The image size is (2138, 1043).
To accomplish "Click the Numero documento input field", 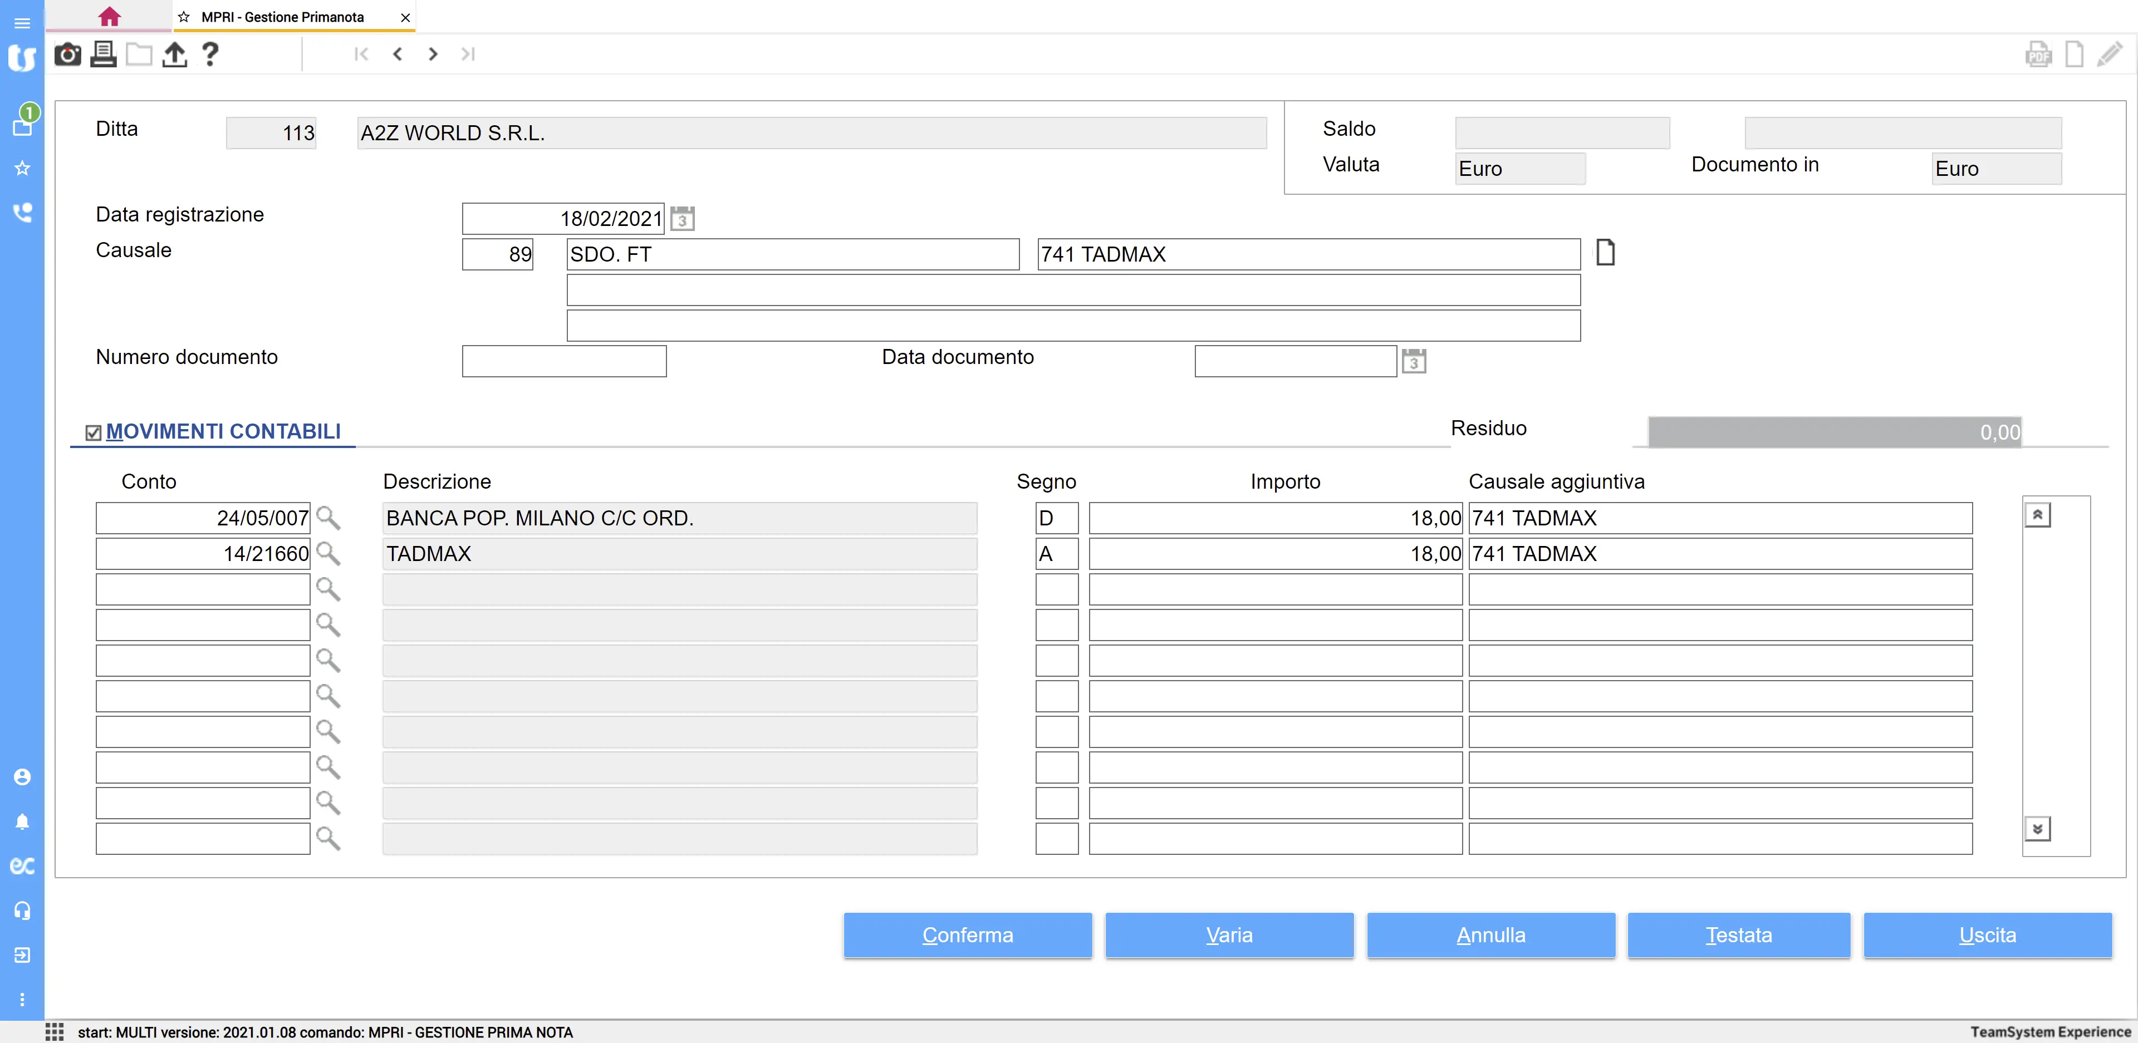I will tap(563, 361).
